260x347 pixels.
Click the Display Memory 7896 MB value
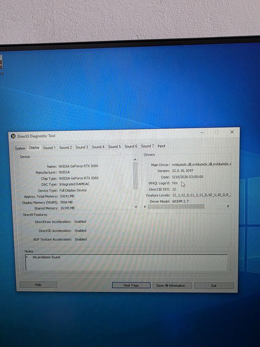coord(66,202)
